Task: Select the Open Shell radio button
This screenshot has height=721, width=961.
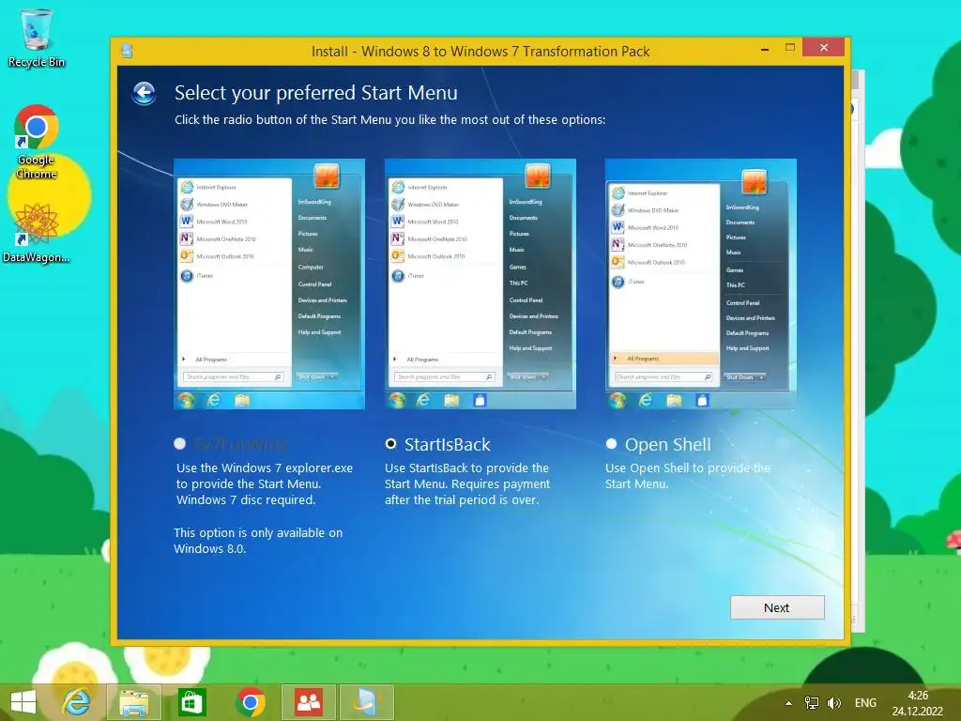Action: click(x=611, y=444)
